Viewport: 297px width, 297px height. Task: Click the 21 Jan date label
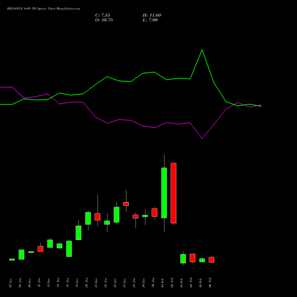[96, 283]
